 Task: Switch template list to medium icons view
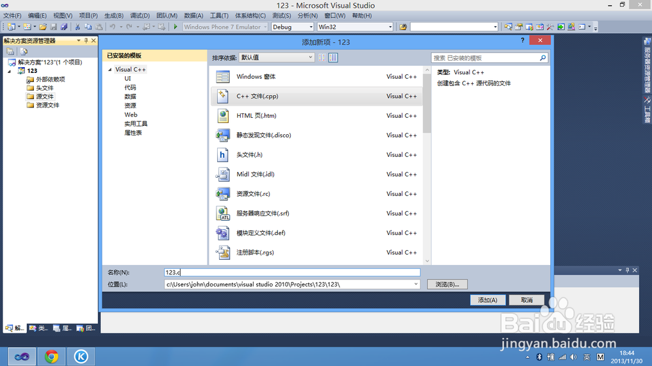pyautogui.click(x=333, y=57)
